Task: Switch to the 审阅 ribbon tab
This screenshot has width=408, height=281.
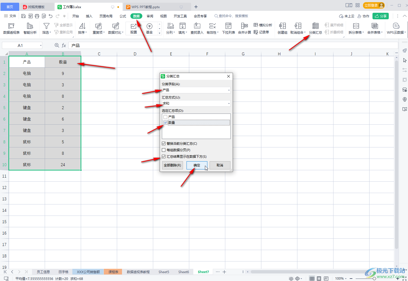Action: [x=150, y=16]
